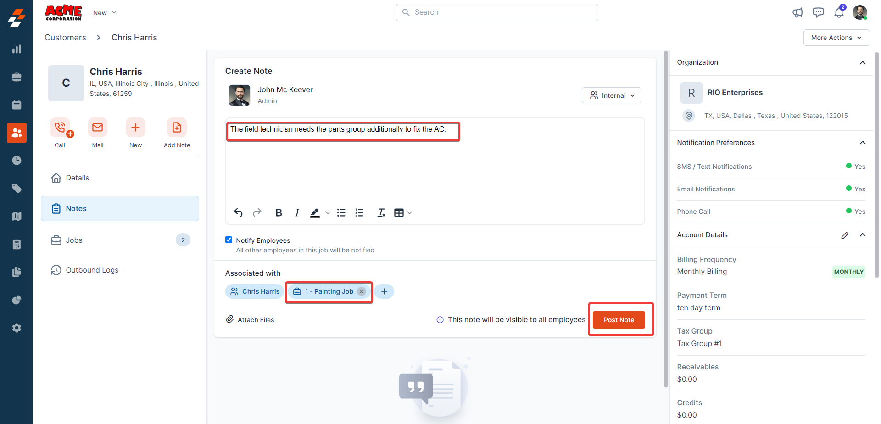
Task: Open the notifications bell
Action: tap(839, 12)
